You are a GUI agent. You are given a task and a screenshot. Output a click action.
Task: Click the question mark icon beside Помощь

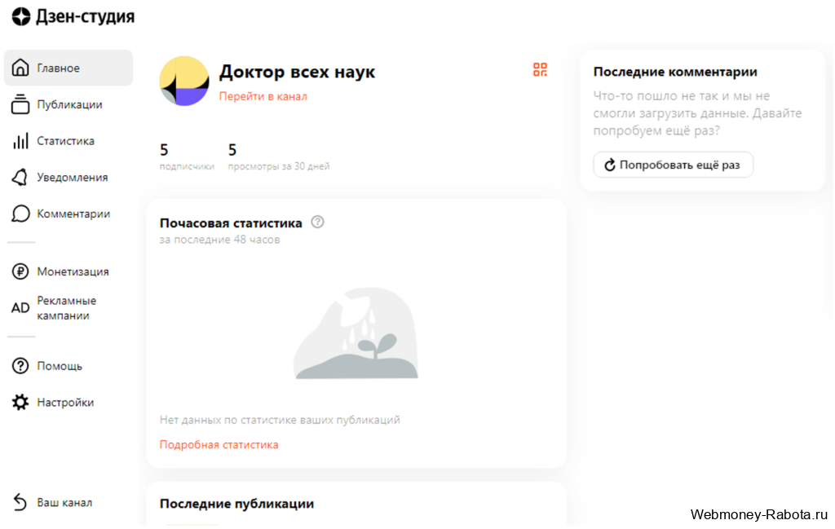tap(20, 366)
